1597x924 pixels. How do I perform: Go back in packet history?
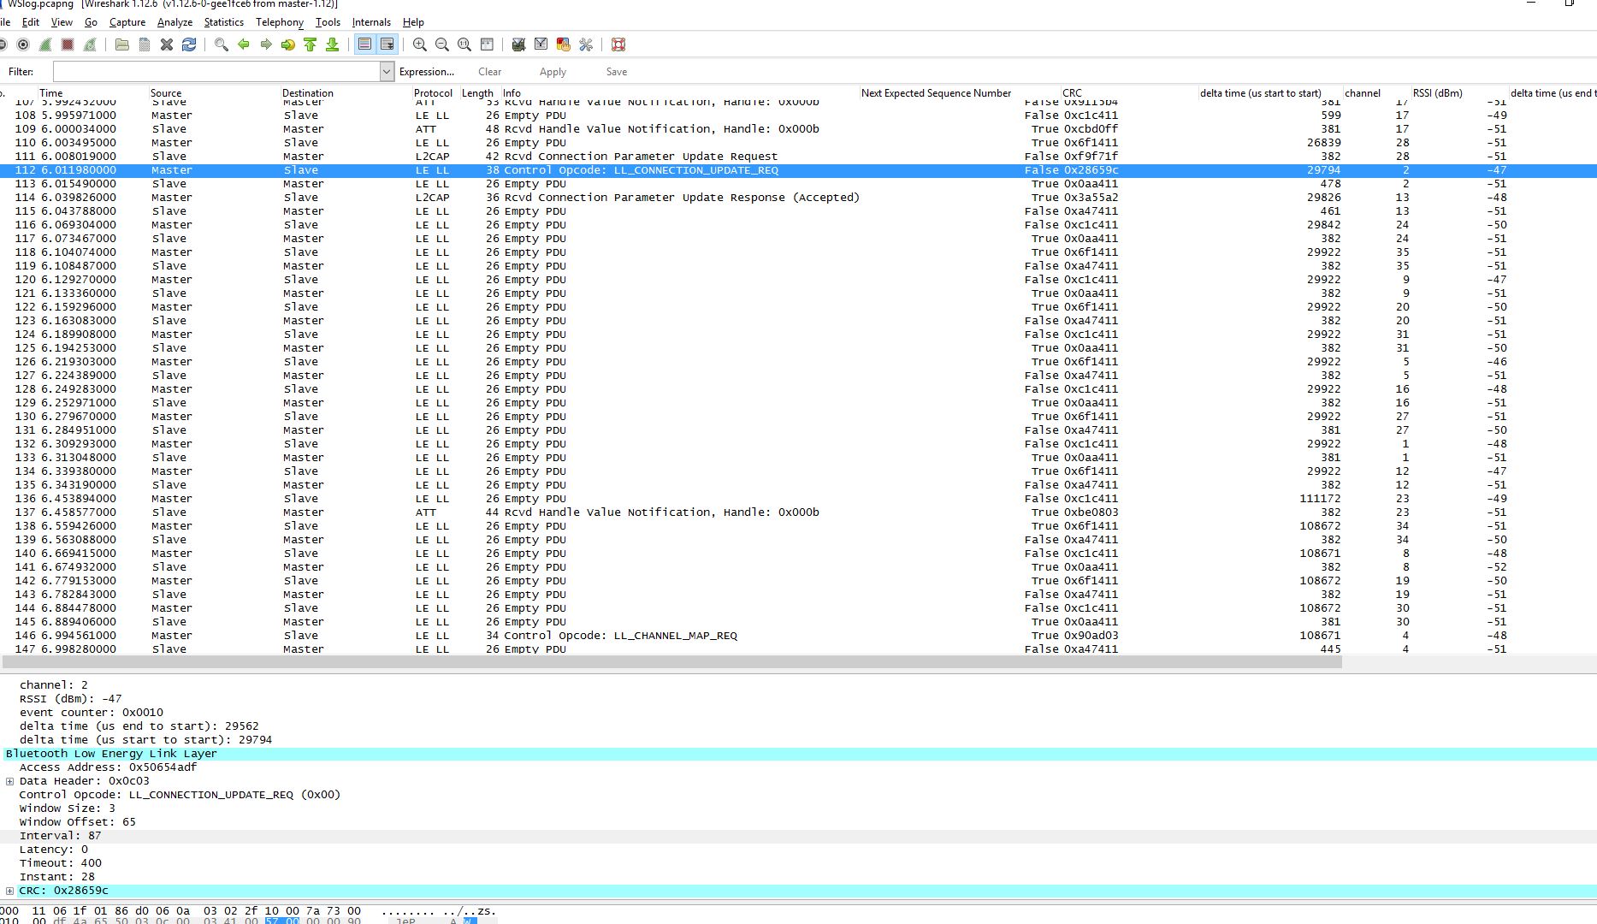pos(244,44)
